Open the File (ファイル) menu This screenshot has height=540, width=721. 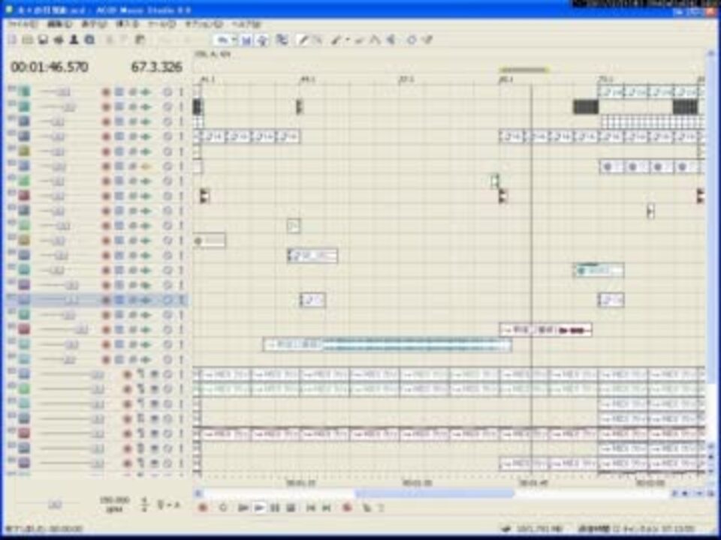(x=22, y=24)
